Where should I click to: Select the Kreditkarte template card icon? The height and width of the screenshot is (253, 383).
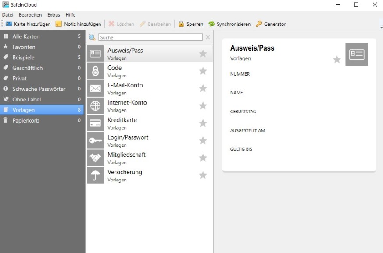tap(95, 123)
